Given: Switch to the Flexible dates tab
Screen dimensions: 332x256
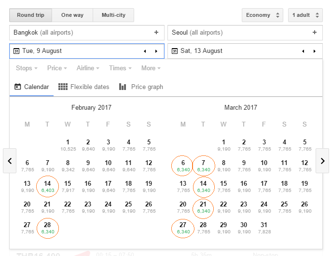Looking at the screenshot, I should [84, 87].
